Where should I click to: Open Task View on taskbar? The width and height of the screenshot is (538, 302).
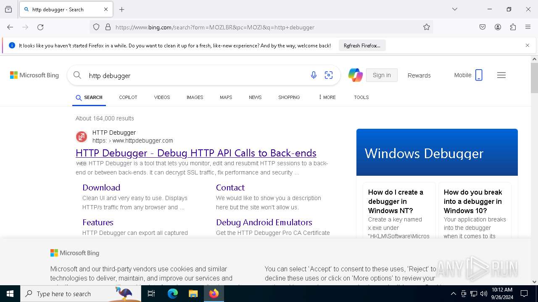tap(151, 294)
